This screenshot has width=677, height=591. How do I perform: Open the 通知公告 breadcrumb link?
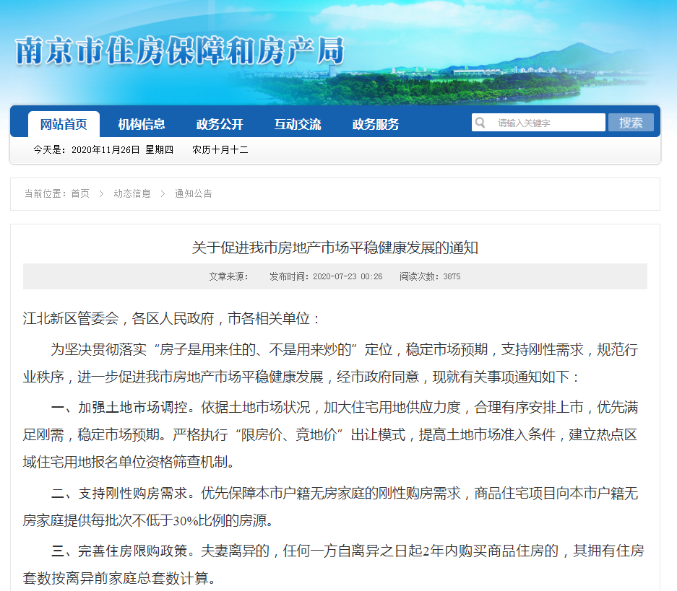[194, 193]
